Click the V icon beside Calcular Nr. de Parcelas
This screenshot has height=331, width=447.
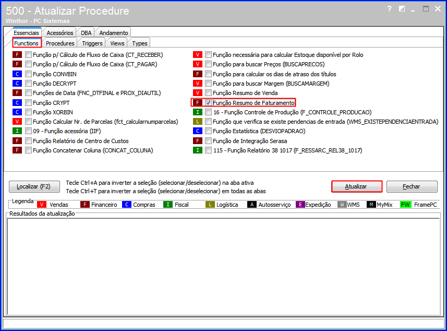(x=17, y=122)
